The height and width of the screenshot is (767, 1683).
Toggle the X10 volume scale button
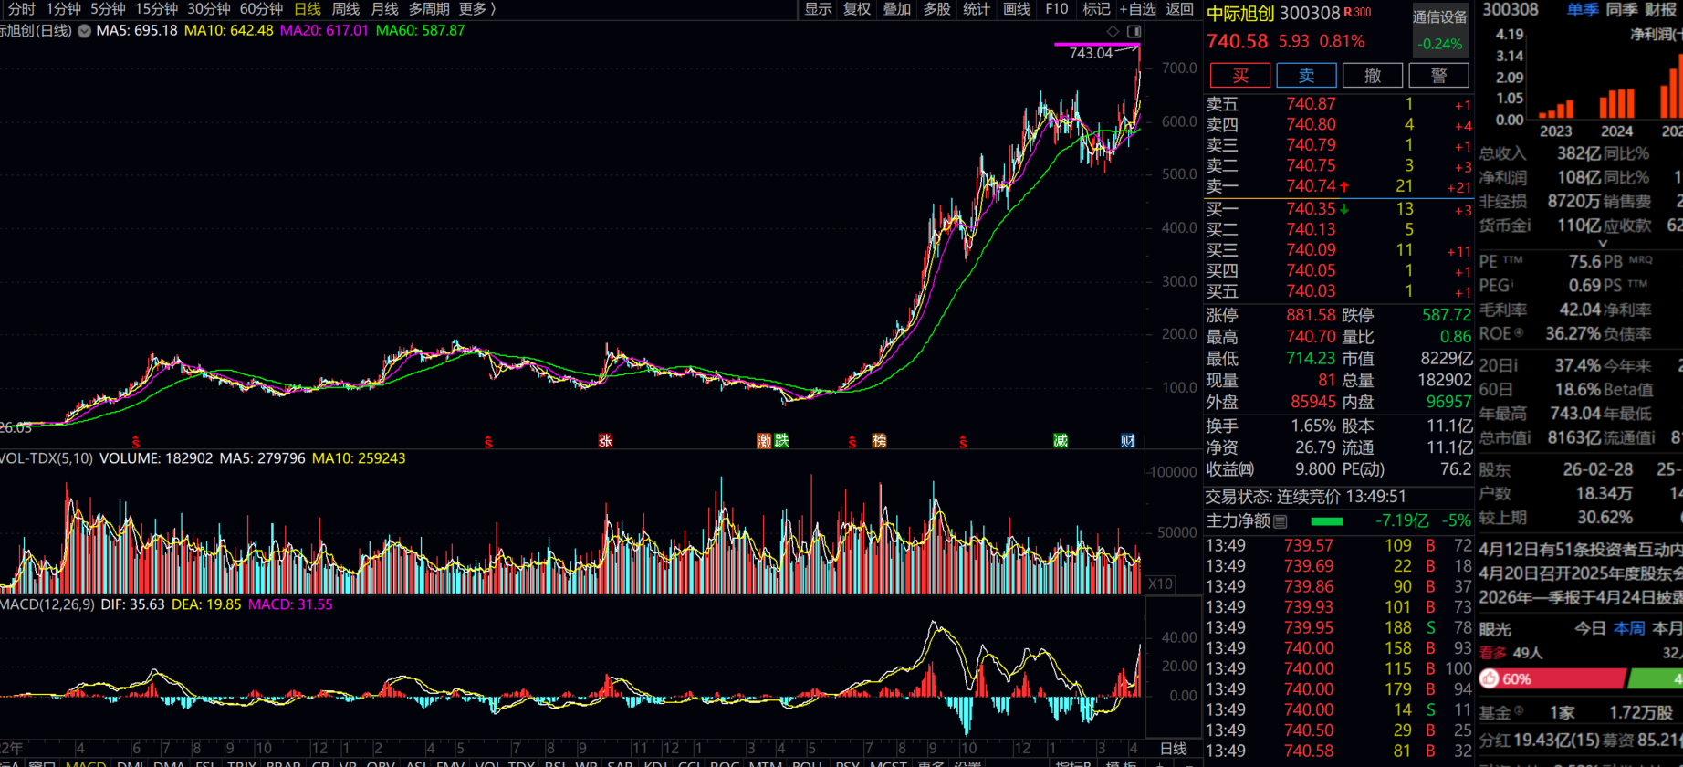click(x=1160, y=583)
